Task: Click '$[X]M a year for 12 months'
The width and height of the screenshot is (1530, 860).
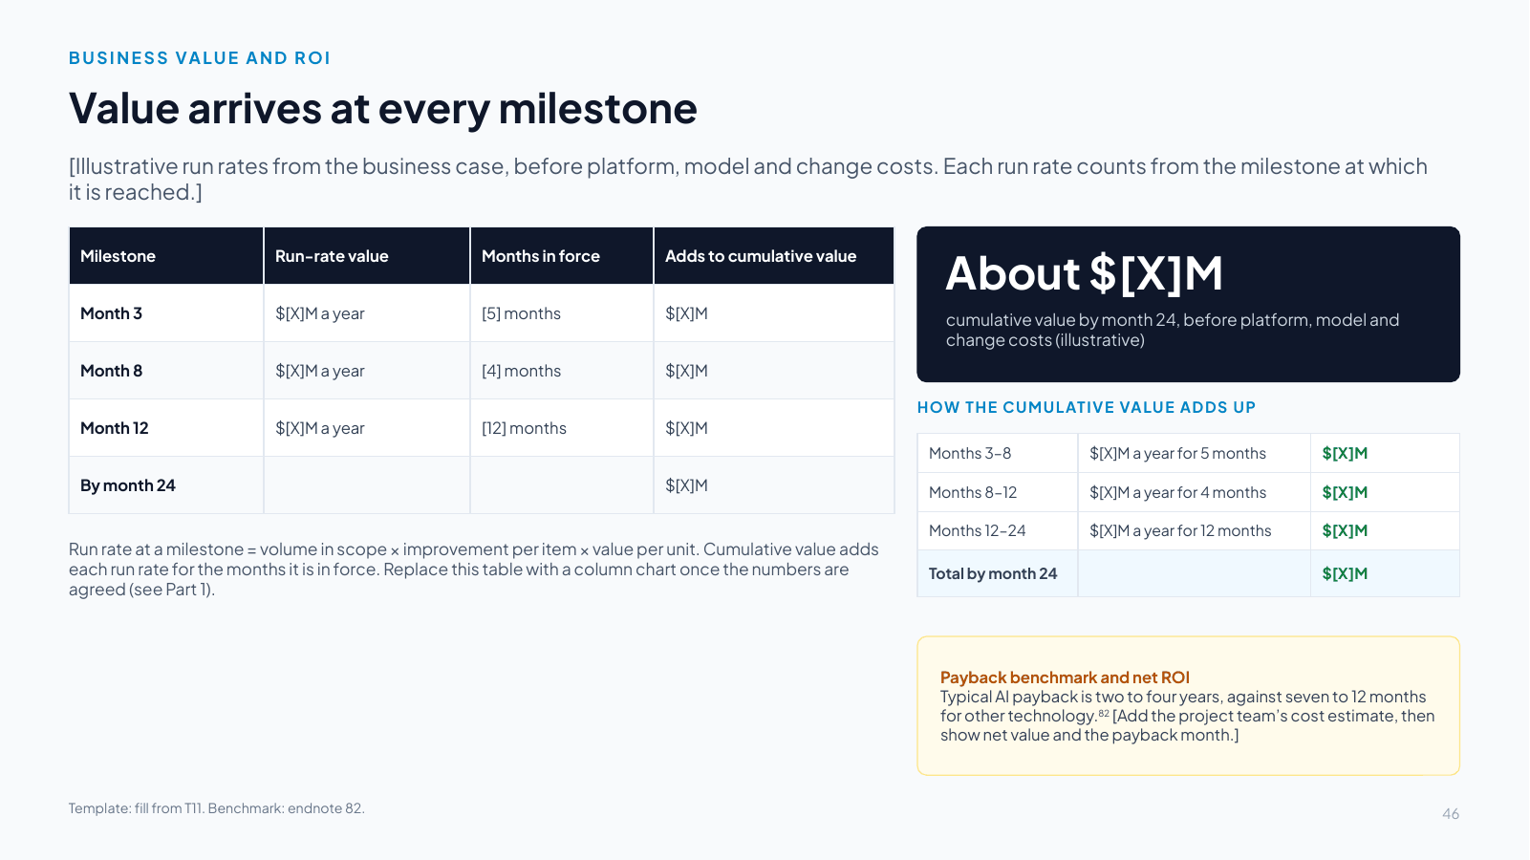Action: coord(1180,530)
